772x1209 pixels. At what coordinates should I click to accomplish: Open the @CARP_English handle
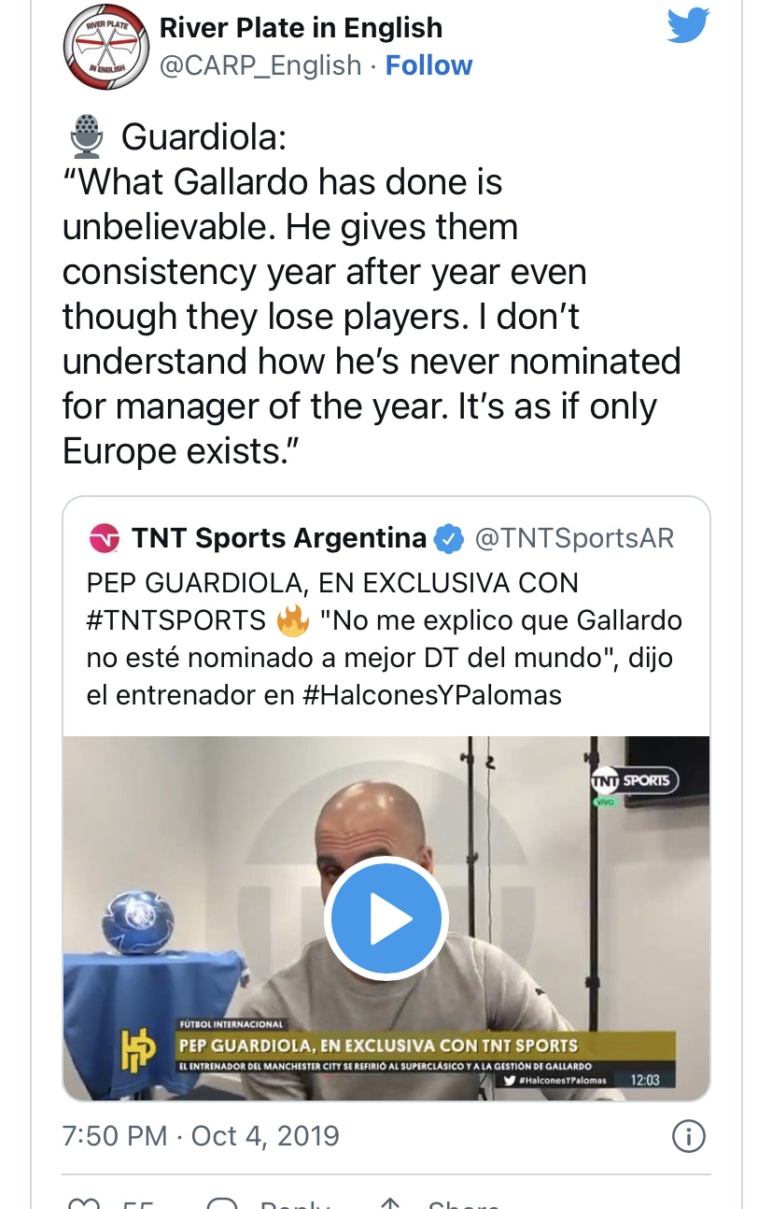pos(260,65)
